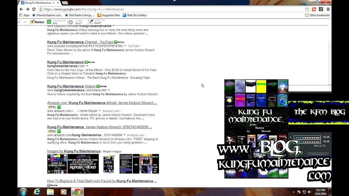Image resolution: width=349 pixels, height=196 pixels.
Task: Show hidden system tray icons
Action: (294, 192)
